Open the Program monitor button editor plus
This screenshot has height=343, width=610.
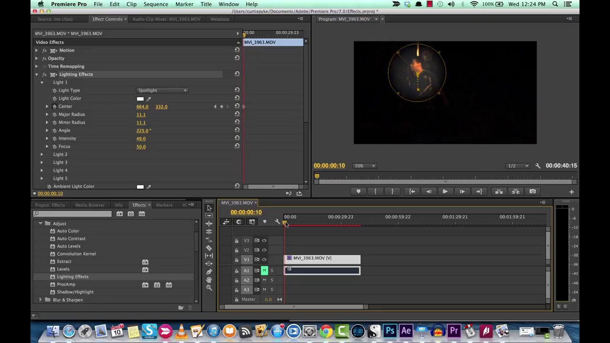click(x=571, y=192)
